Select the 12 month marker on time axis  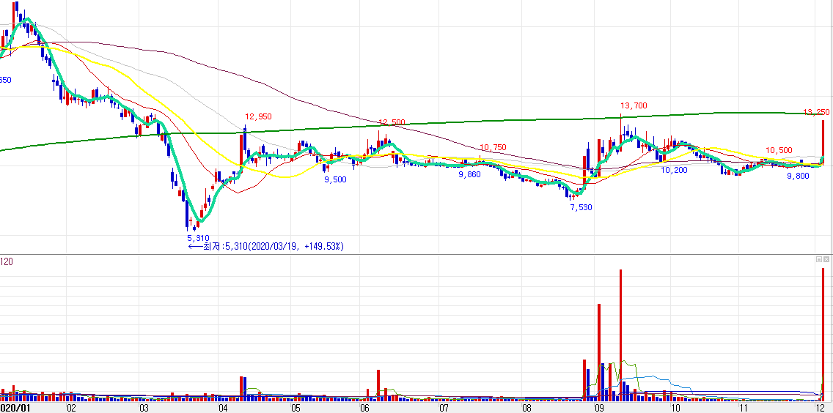[x=821, y=408]
